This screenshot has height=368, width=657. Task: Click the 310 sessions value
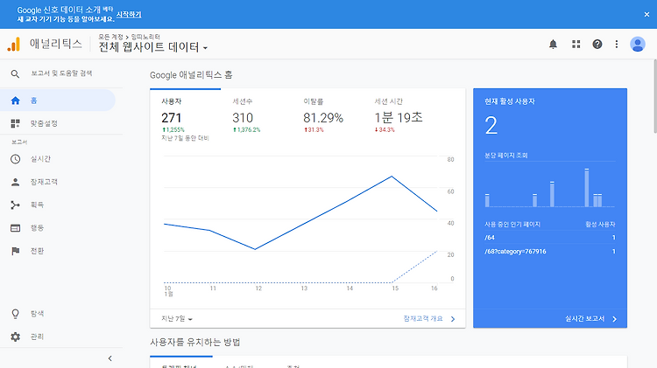pos(243,118)
